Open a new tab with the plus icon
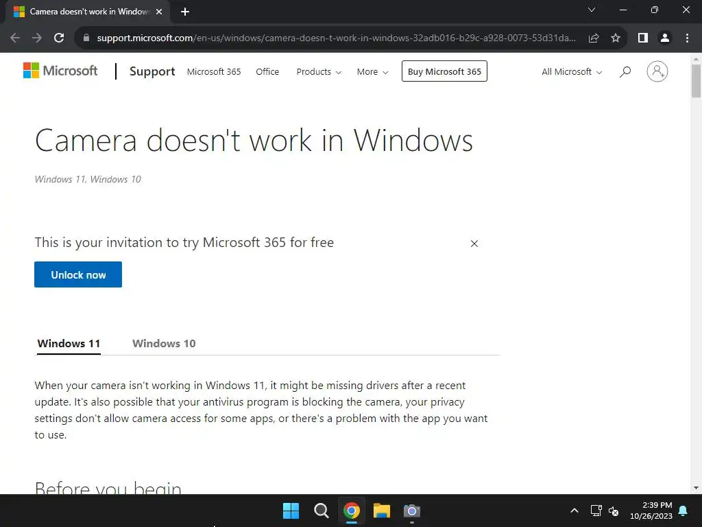Image resolution: width=702 pixels, height=527 pixels. [x=185, y=12]
